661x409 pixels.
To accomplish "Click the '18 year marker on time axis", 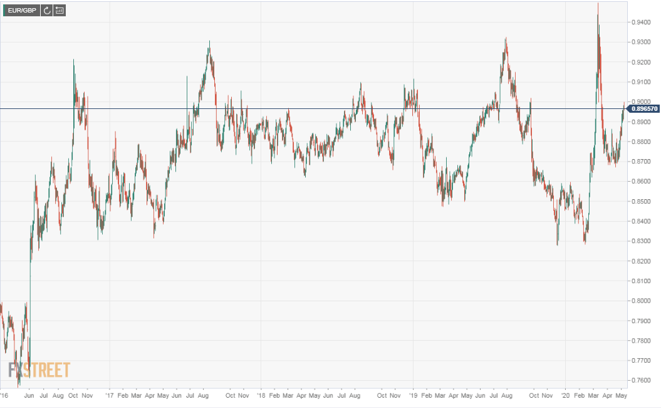I will click(x=261, y=395).
